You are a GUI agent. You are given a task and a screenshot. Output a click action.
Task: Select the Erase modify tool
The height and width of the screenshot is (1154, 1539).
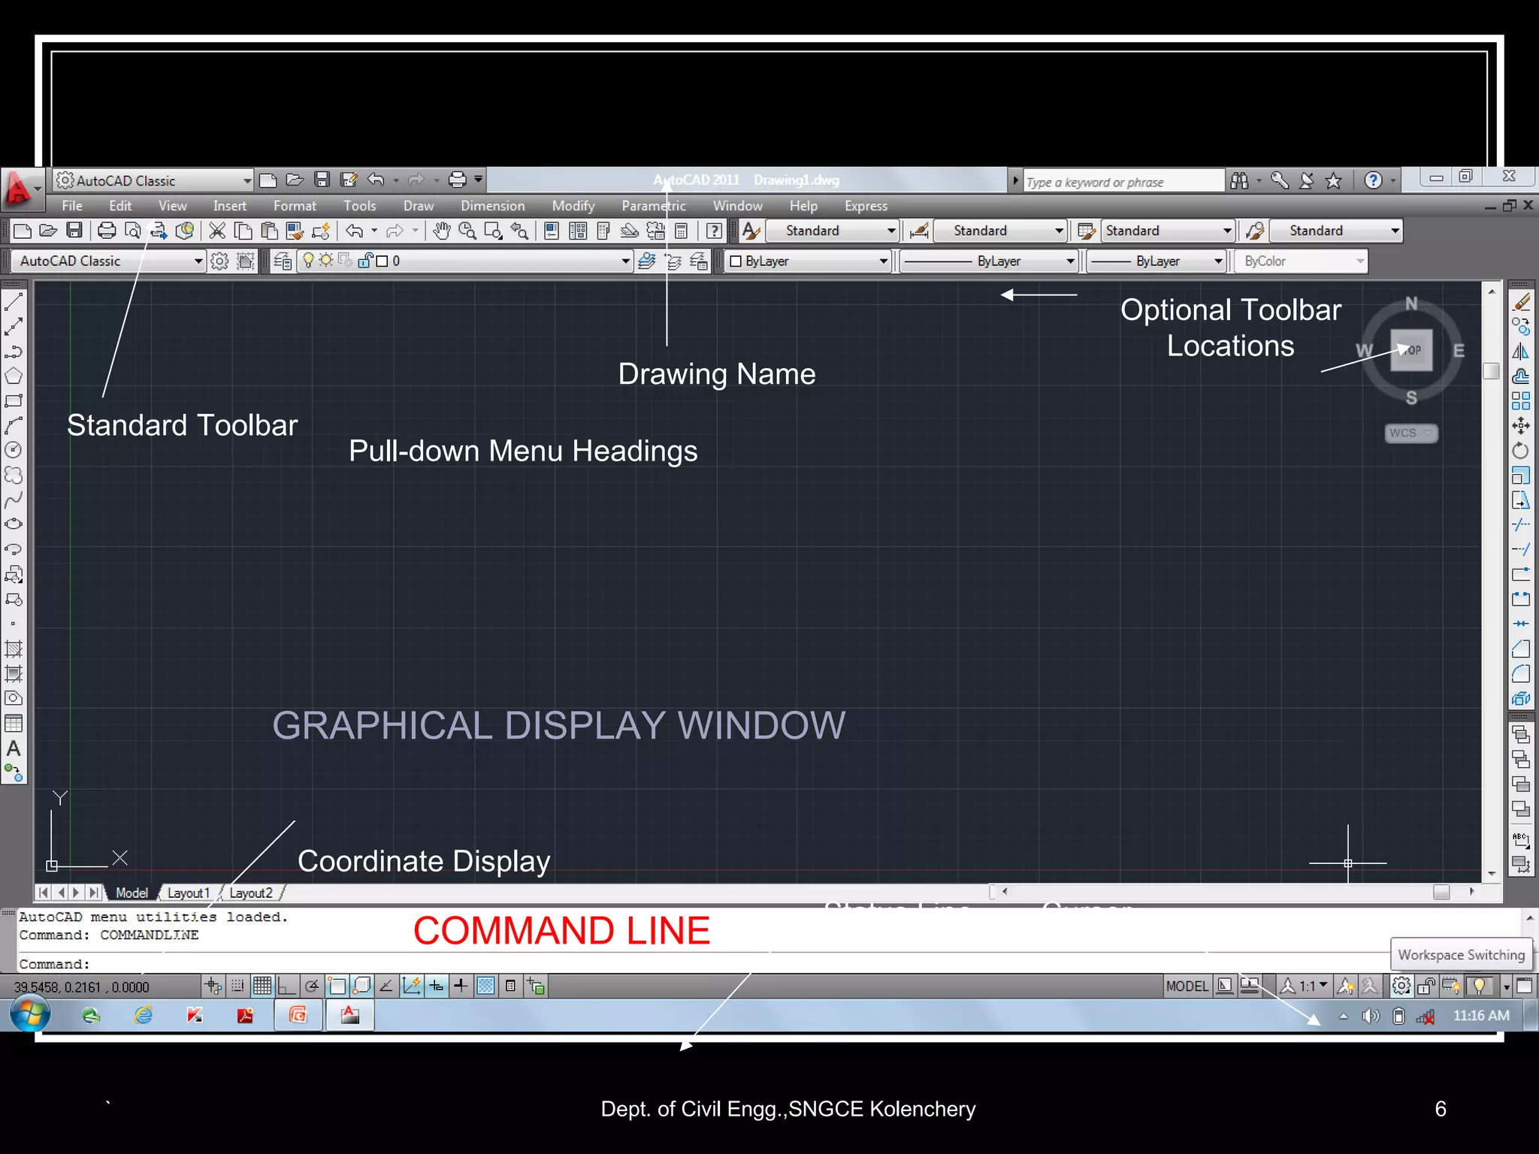click(1521, 302)
